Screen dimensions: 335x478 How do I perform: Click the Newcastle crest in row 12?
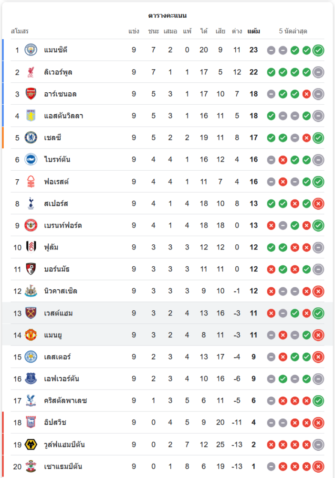(31, 291)
